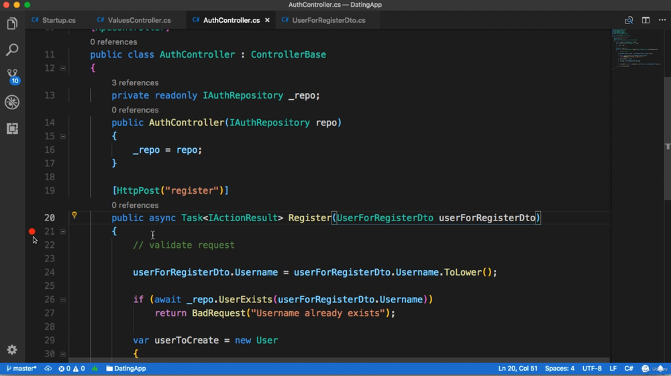Click the flame icon in the status bar
This screenshot has width=671, height=376.
click(95, 369)
